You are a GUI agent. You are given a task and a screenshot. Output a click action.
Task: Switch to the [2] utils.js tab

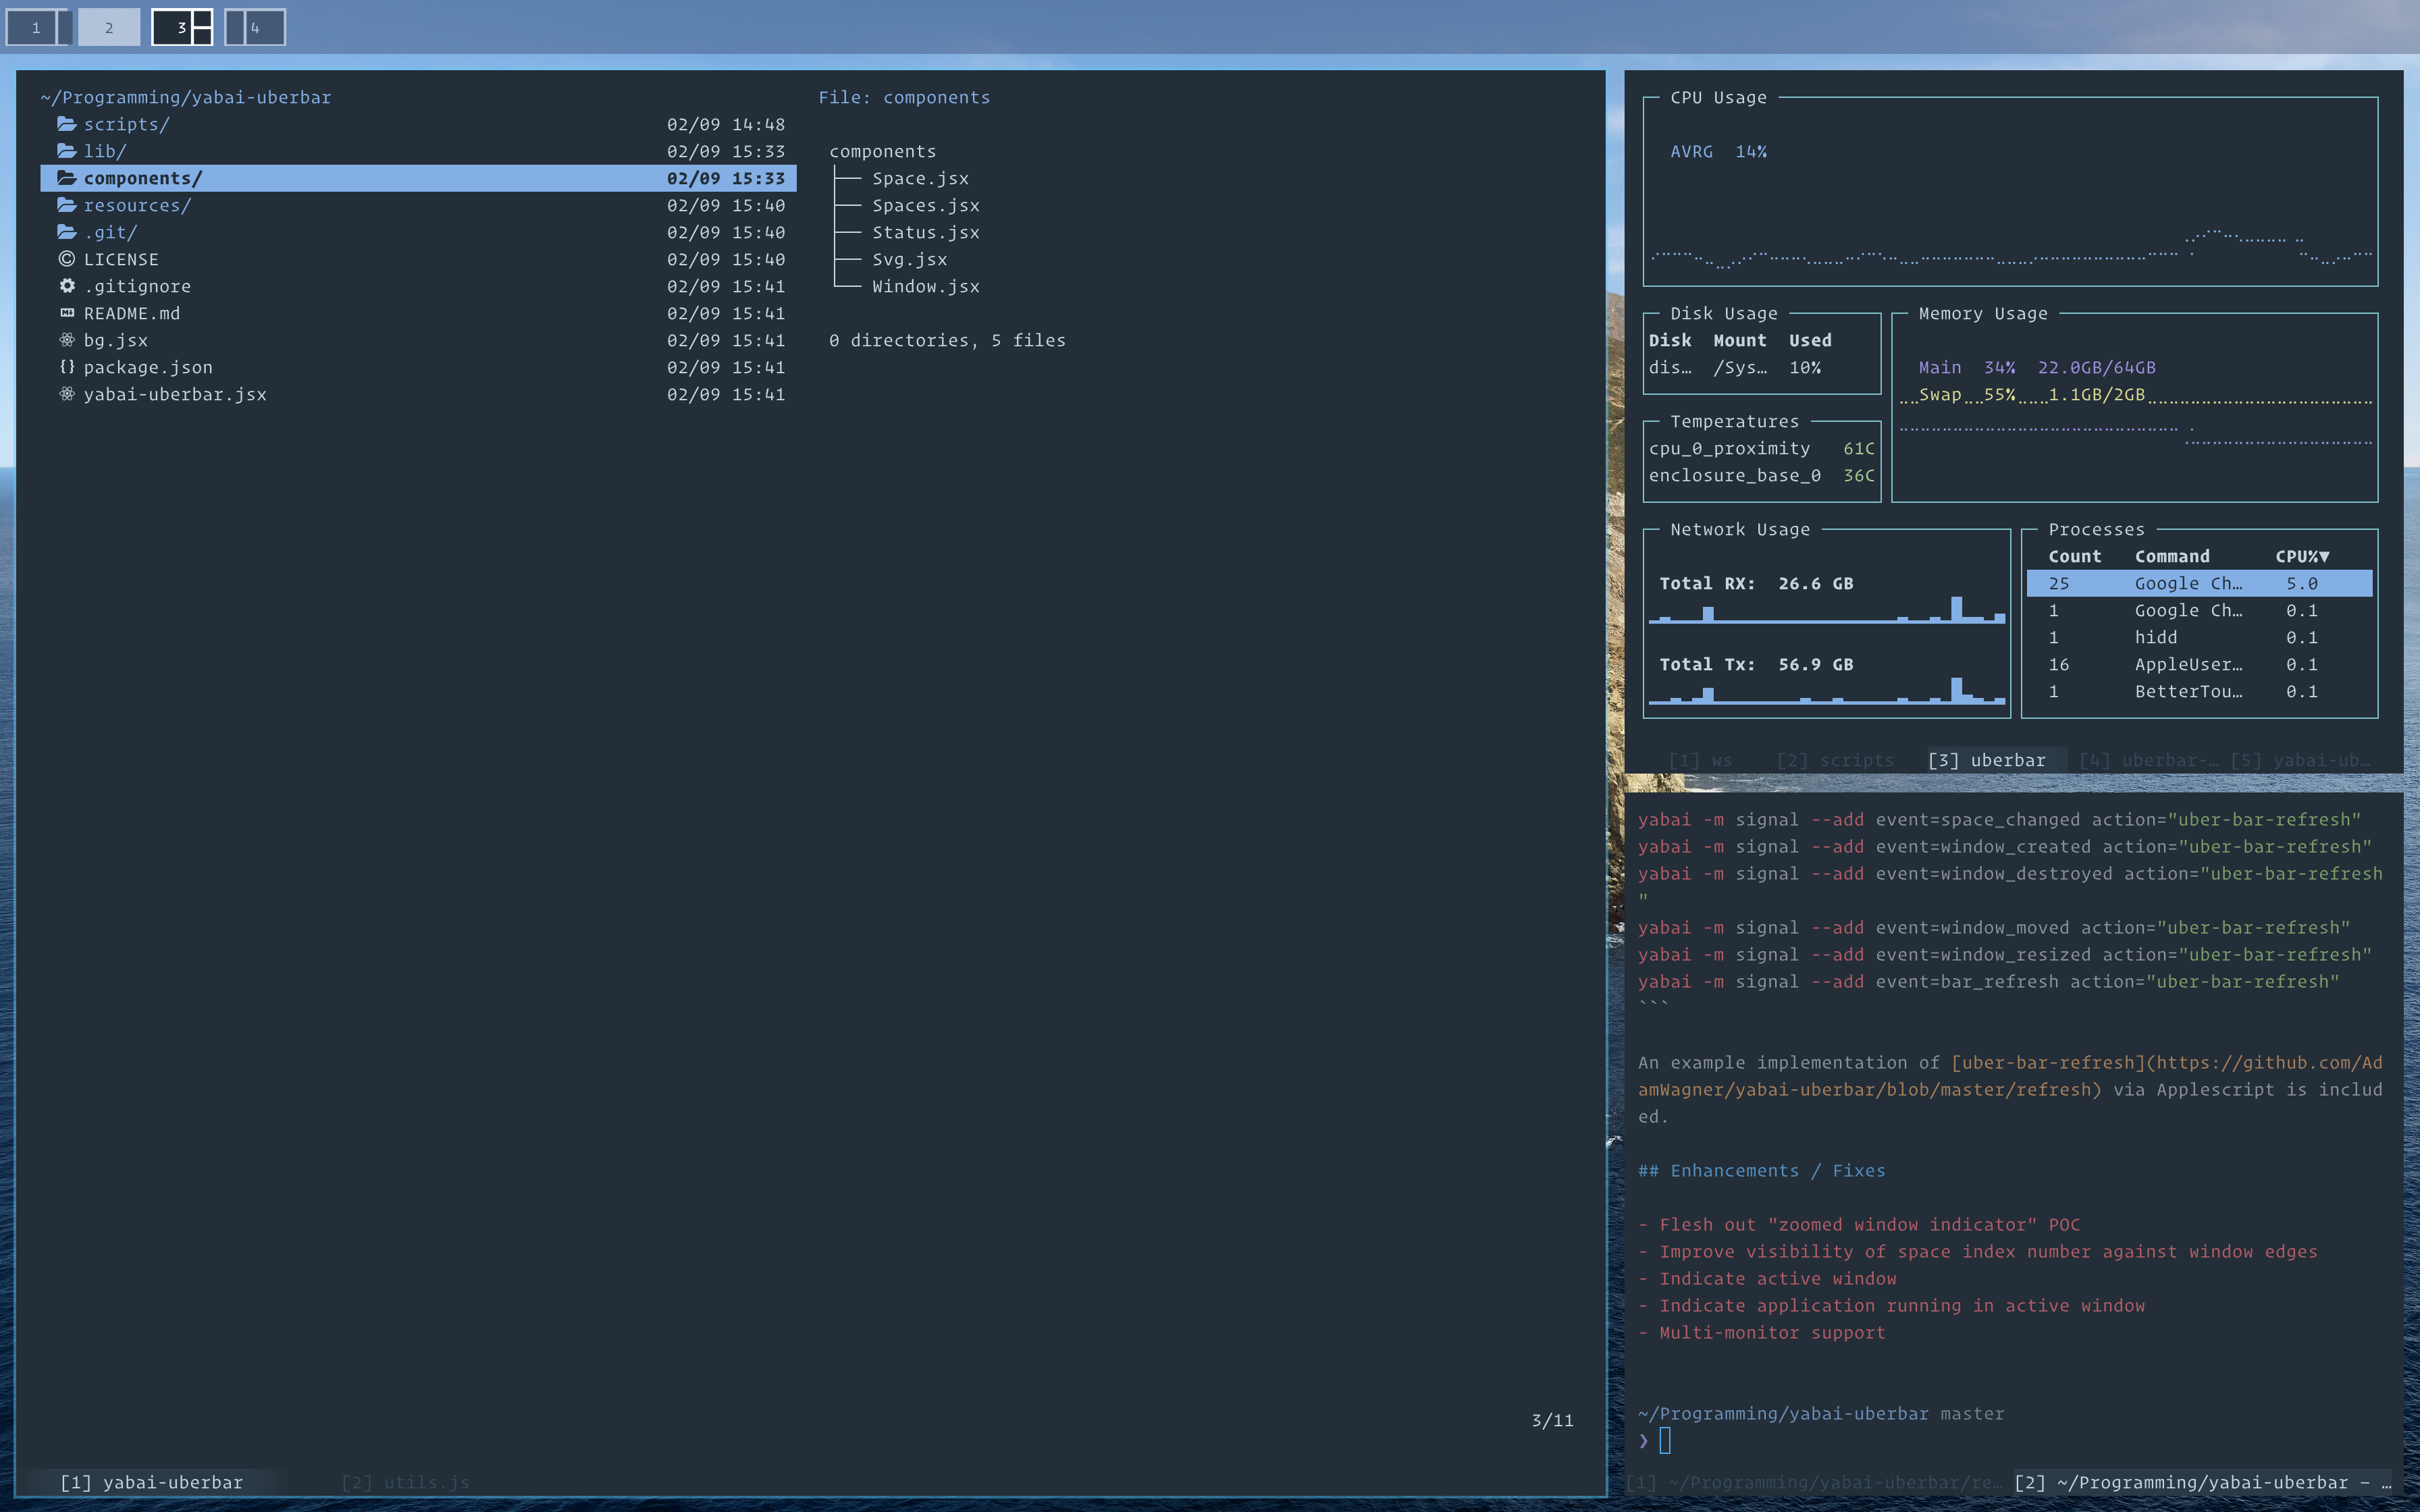[x=405, y=1482]
